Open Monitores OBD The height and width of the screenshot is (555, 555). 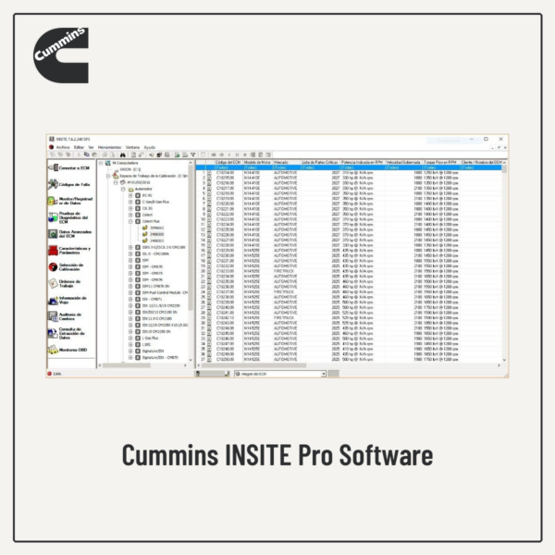68,350
